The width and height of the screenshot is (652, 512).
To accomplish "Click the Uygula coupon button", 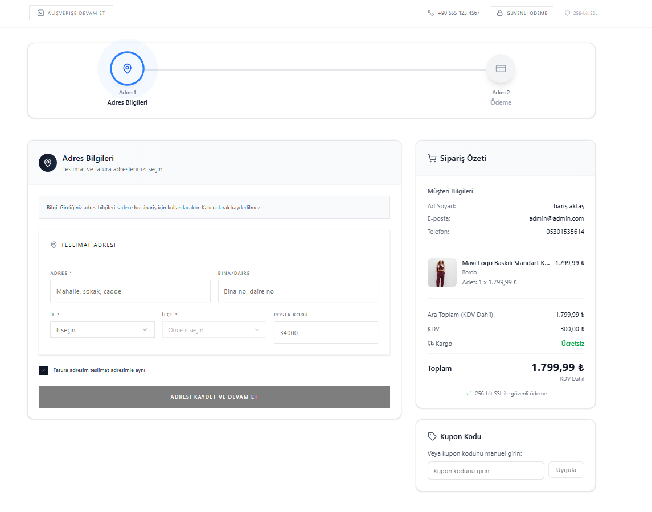I will tap(565, 470).
